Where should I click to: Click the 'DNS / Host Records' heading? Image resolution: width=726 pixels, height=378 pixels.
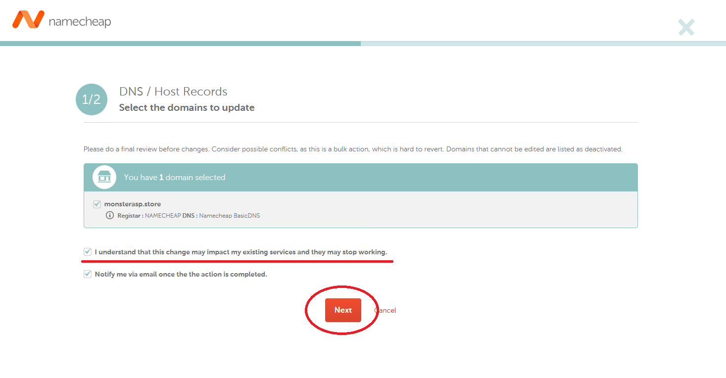173,92
